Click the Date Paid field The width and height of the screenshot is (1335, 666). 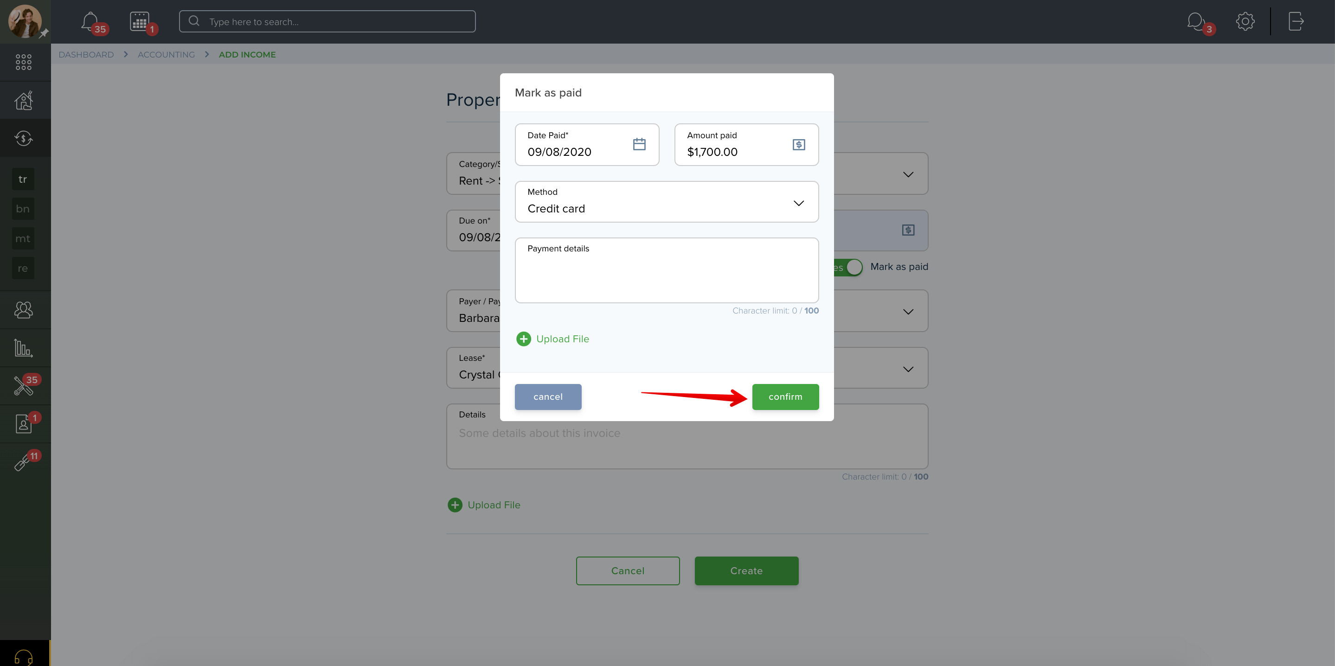[x=587, y=145]
